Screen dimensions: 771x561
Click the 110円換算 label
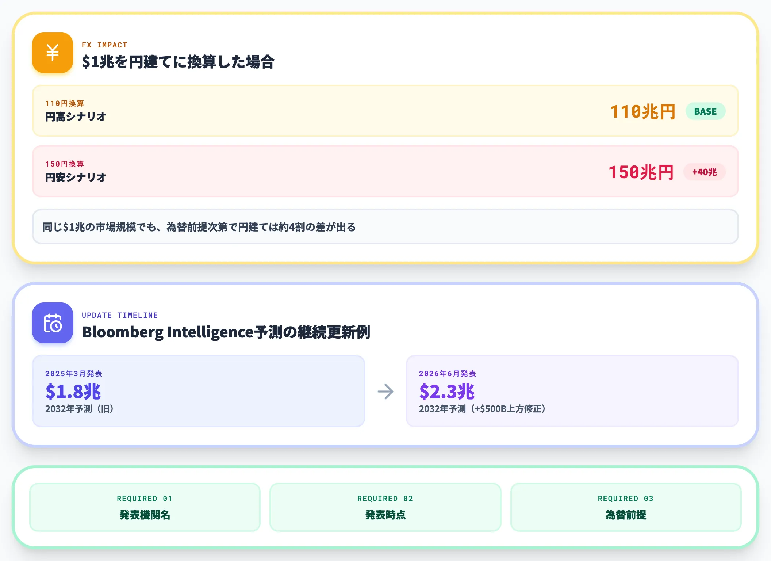click(65, 103)
